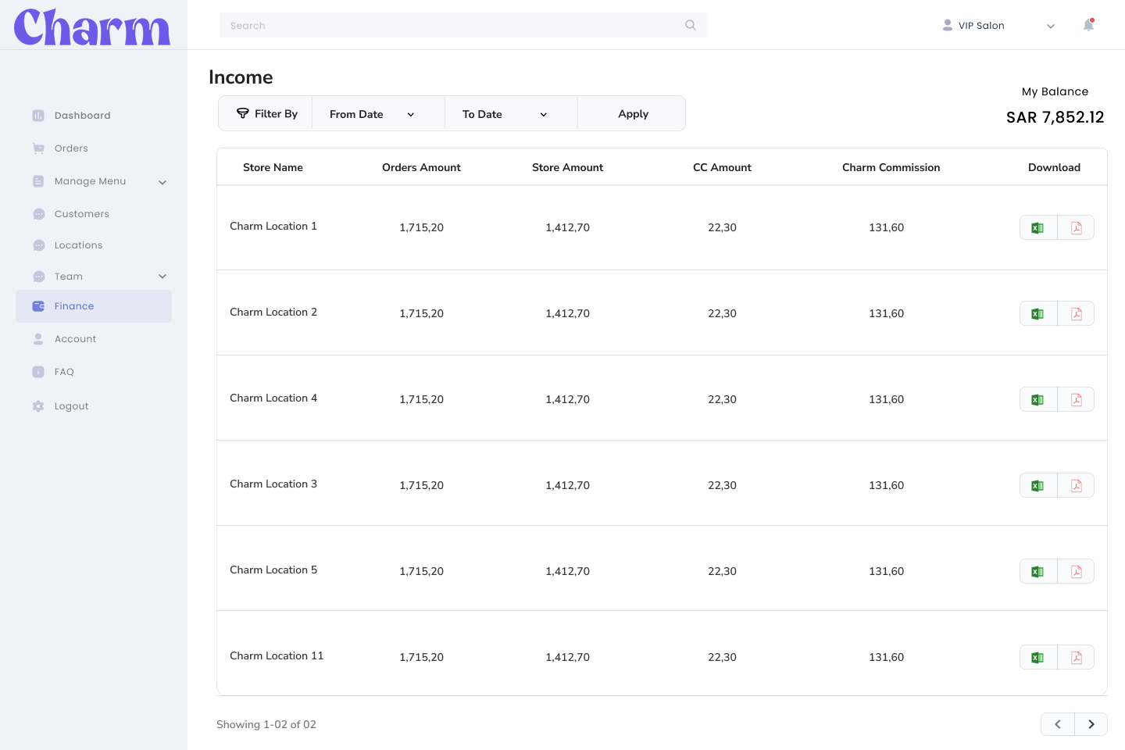Select Charm Location 4 store name
1125x750 pixels.
click(x=273, y=398)
